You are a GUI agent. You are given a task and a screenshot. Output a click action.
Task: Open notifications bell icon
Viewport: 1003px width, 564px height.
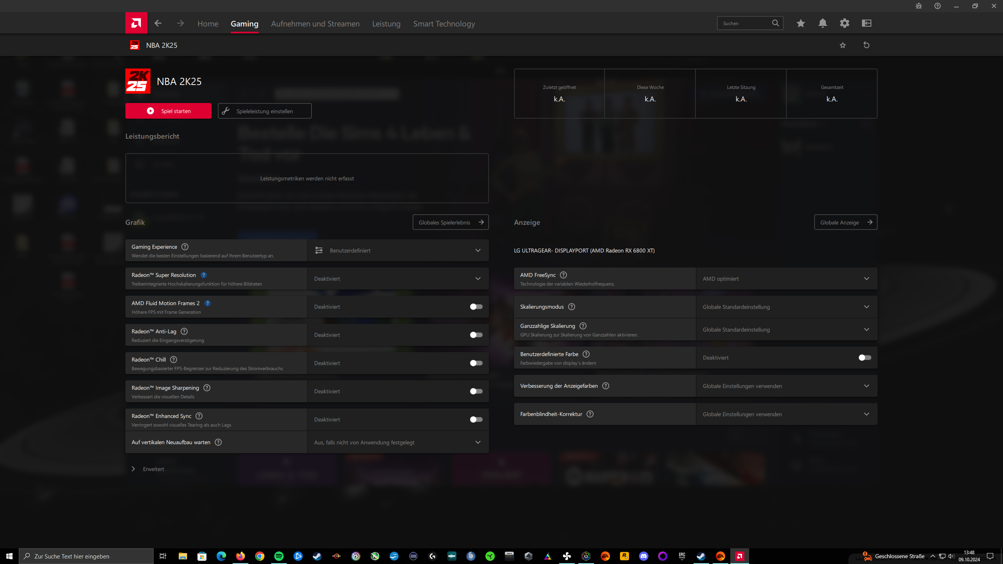pos(822,23)
